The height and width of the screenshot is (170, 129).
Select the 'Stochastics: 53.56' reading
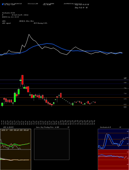pyautogui.click(x=8, y=13)
